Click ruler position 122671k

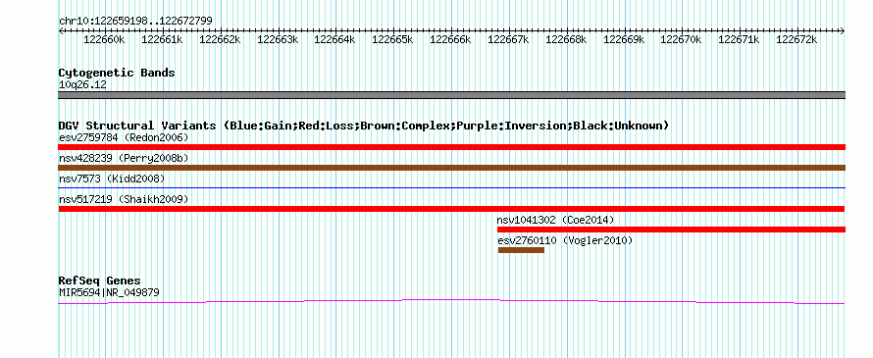[x=740, y=39]
